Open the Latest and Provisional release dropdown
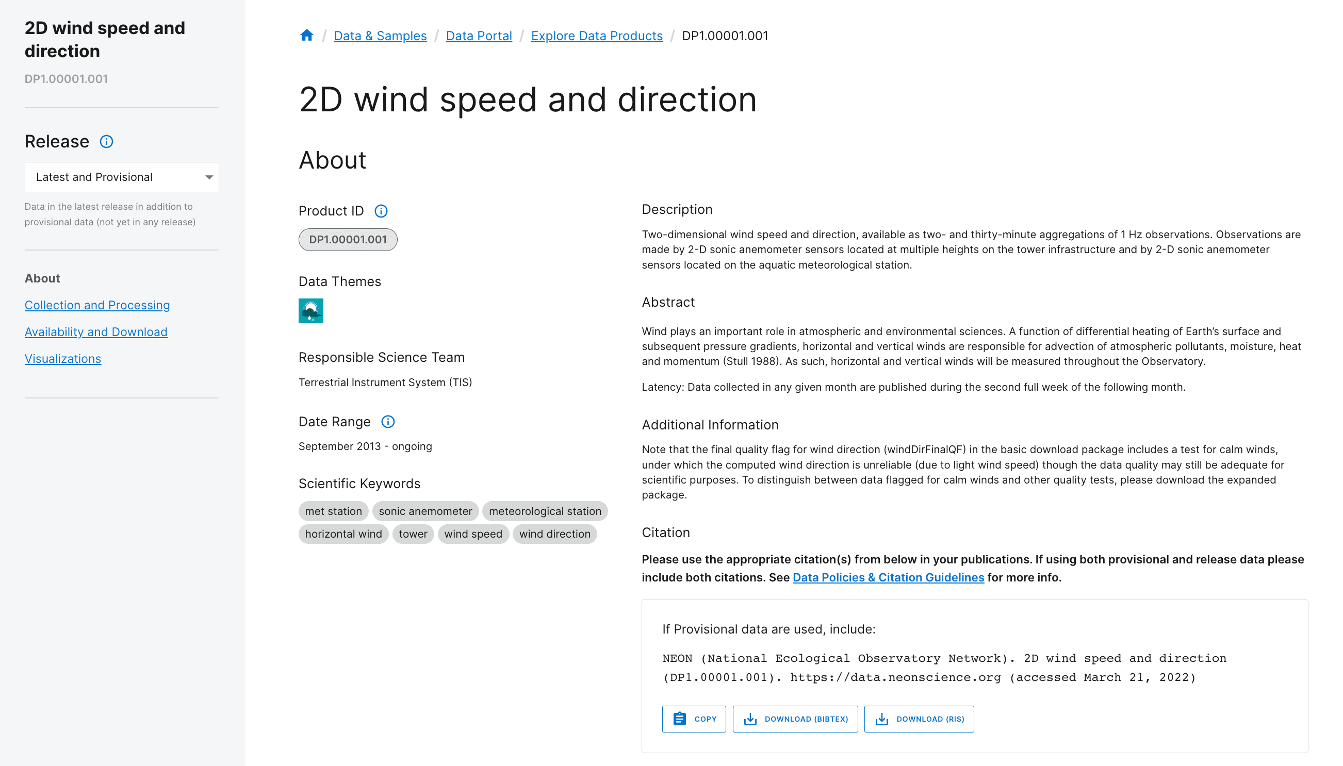Image resolution: width=1343 pixels, height=766 pixels. [x=122, y=177]
